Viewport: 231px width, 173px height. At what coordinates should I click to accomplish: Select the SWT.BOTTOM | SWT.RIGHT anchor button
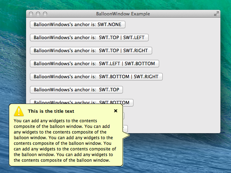coord(96,76)
